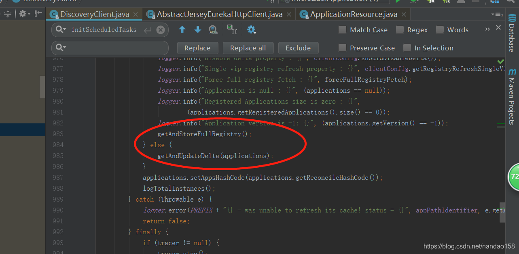Clear the initScheduledTasks search text
The height and width of the screenshot is (254, 519).
click(161, 30)
